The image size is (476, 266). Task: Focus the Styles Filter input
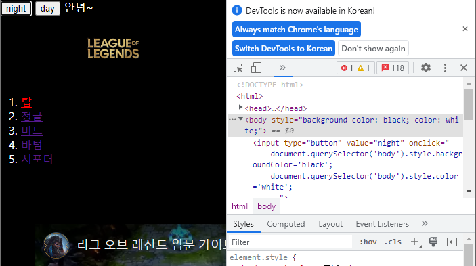click(x=290, y=242)
